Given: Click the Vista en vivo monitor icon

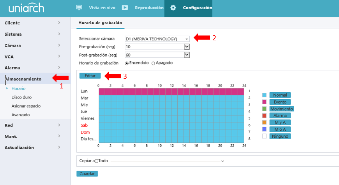Looking at the screenshot, I should click(79, 8).
